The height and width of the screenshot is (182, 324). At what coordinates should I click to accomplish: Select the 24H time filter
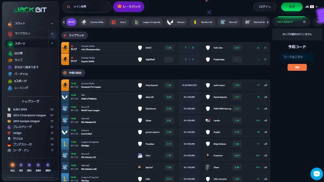[x=38, y=167]
